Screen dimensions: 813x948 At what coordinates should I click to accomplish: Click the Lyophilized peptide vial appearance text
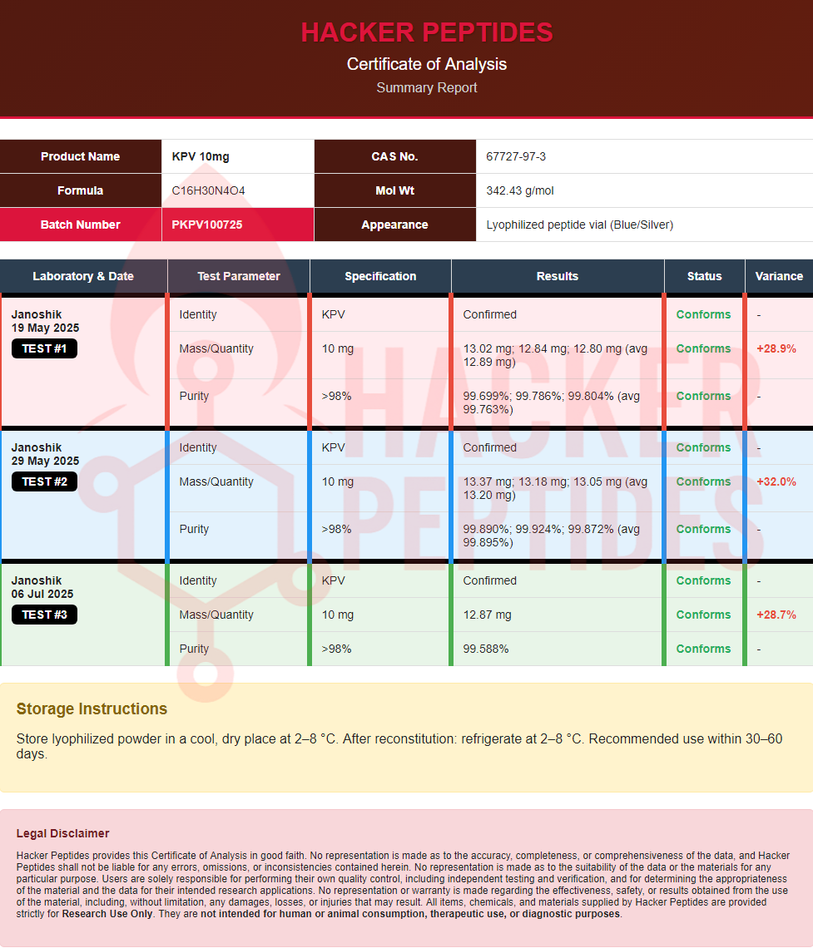pos(579,225)
